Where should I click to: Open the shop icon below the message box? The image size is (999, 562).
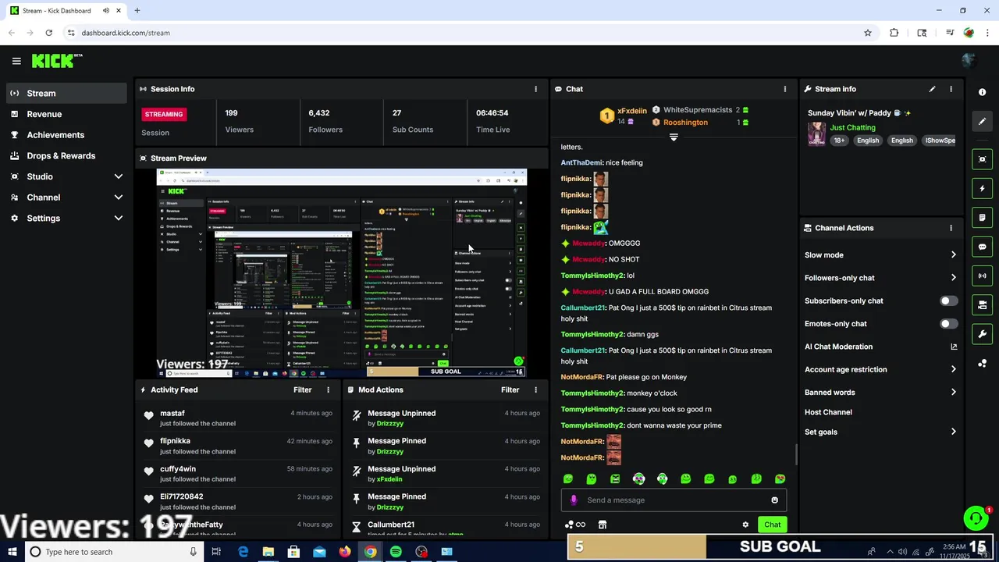602,525
